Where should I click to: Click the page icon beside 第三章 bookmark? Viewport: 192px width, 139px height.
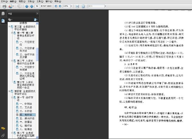point(12,27)
